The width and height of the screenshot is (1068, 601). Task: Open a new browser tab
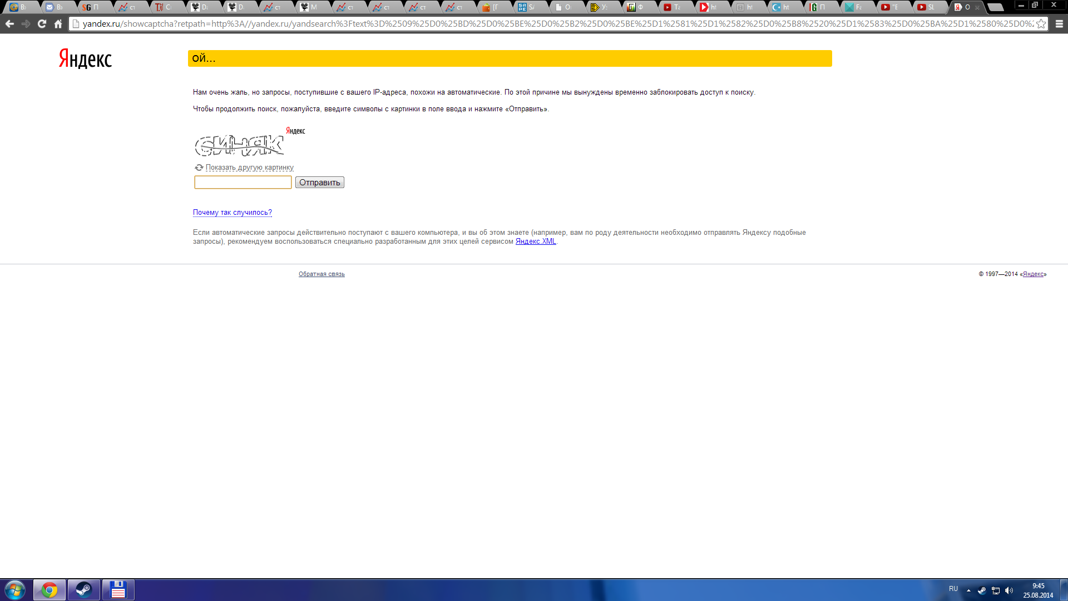996,8
